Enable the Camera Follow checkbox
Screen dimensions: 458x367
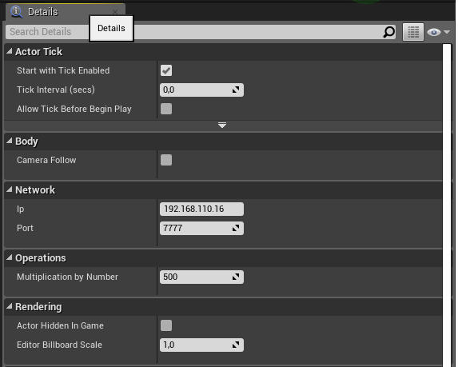pyautogui.click(x=166, y=160)
